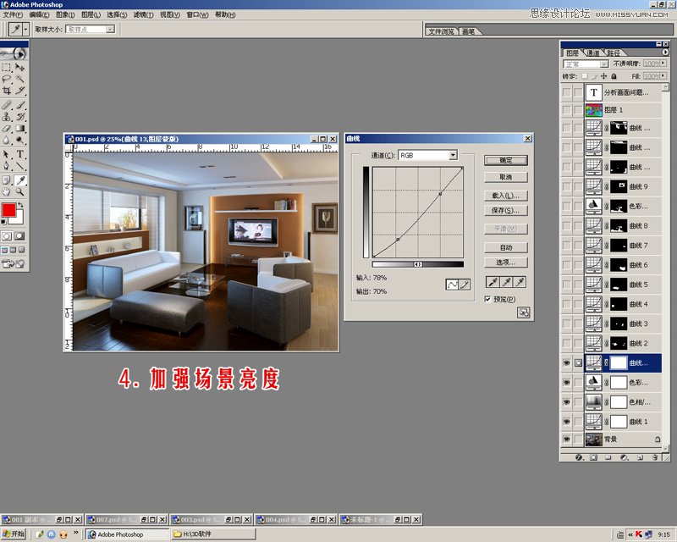Switch to the 路径 tab

[613, 53]
